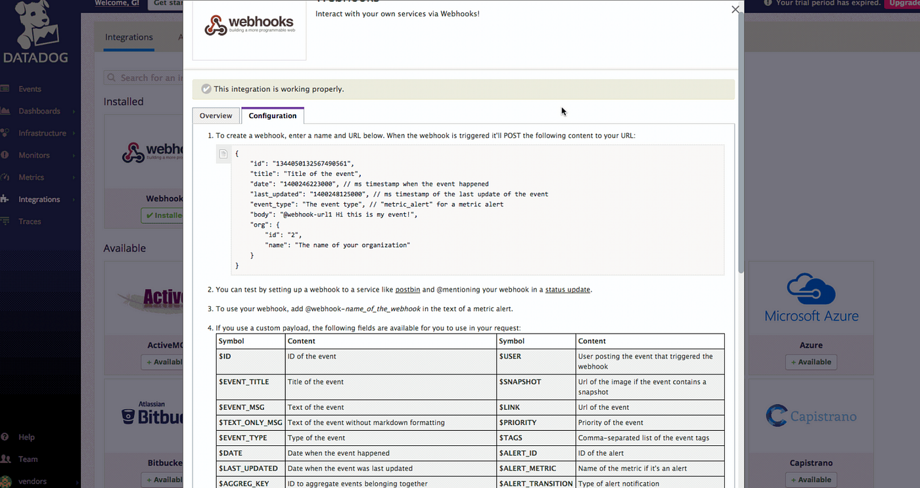Click the $AGGREG_KEY table cell
Screen dimensions: 920x488
click(x=250, y=482)
